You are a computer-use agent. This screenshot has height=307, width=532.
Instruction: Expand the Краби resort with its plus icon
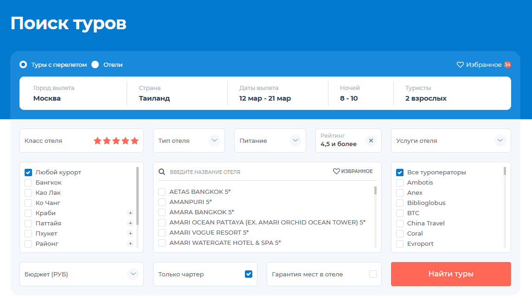[131, 213]
